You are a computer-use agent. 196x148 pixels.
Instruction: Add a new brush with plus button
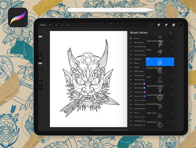[171, 33]
